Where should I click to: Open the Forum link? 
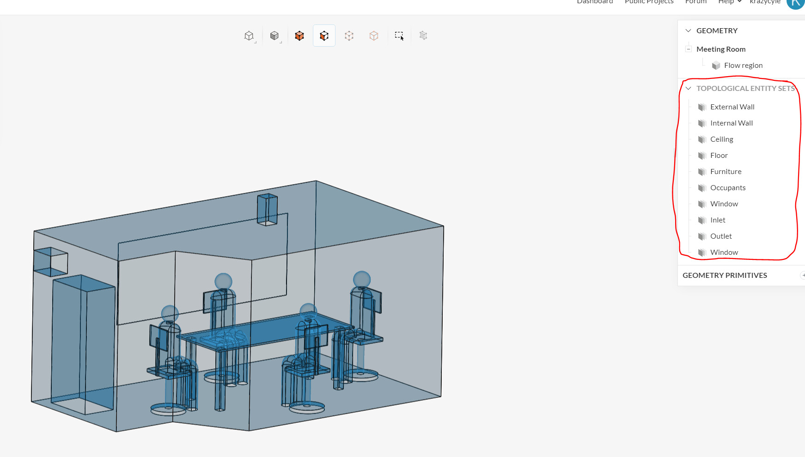[696, 2]
